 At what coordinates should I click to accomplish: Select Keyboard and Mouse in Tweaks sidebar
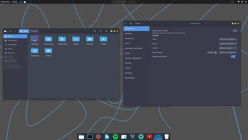tap(136, 48)
